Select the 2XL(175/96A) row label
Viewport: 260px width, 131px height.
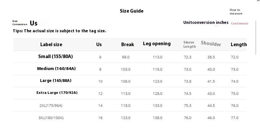point(50,106)
